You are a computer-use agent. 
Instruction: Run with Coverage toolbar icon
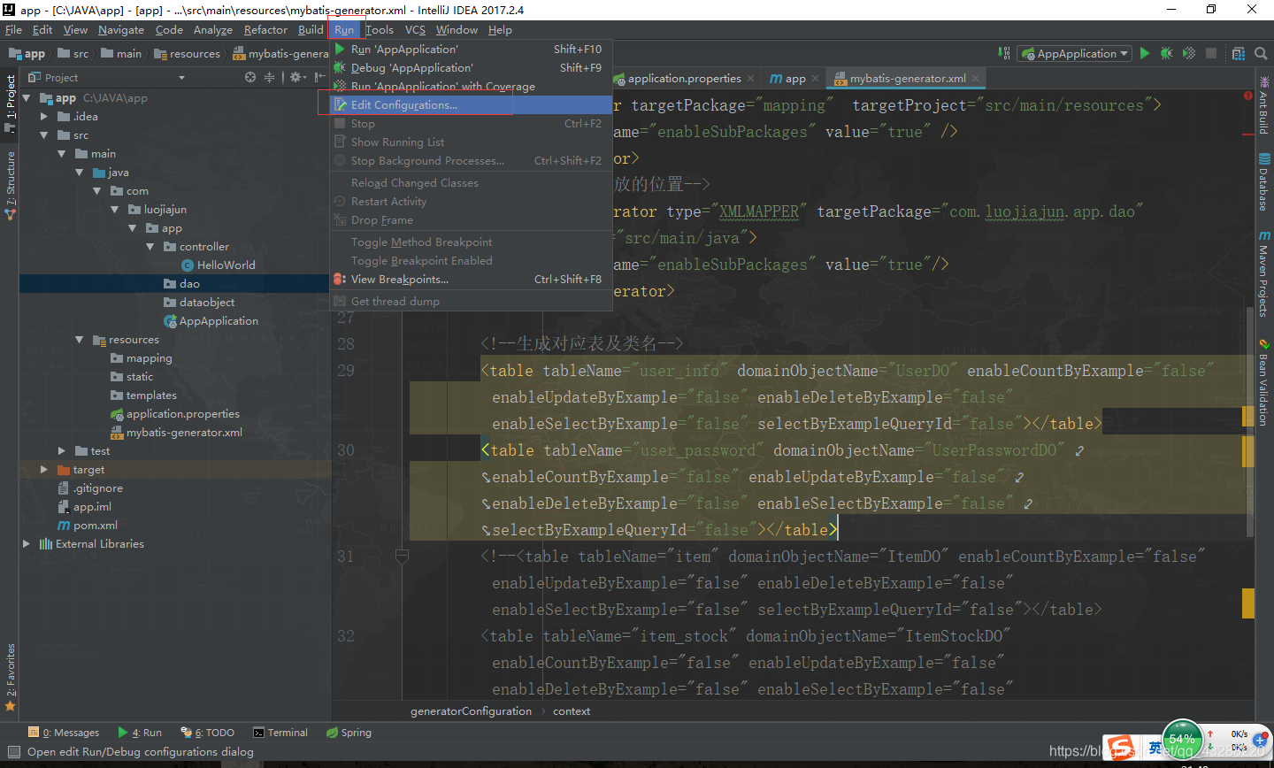tap(1189, 53)
